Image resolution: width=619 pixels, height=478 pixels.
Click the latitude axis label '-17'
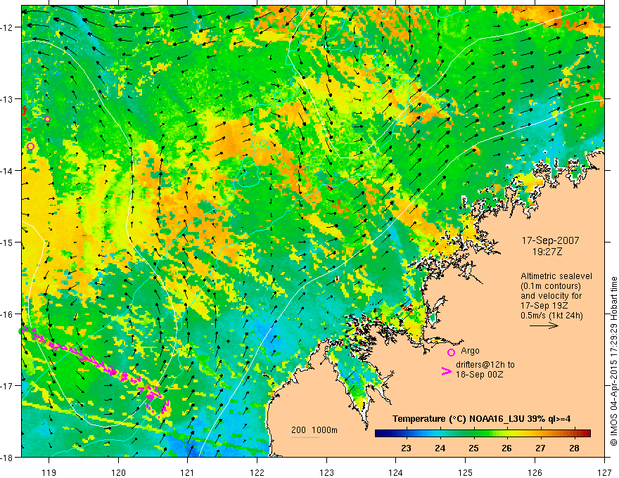[x=7, y=386]
